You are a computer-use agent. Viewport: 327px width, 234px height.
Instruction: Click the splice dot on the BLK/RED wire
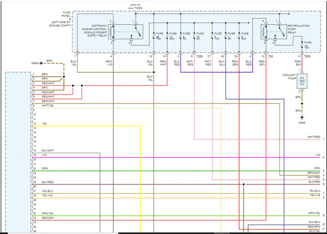[x=243, y=184]
